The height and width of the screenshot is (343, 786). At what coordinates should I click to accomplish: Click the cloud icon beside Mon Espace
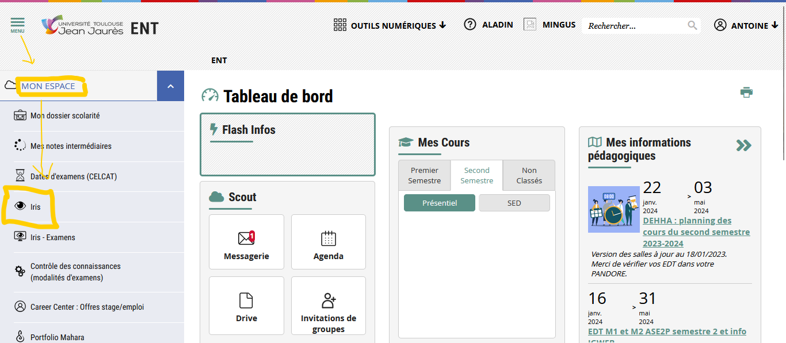tap(10, 86)
